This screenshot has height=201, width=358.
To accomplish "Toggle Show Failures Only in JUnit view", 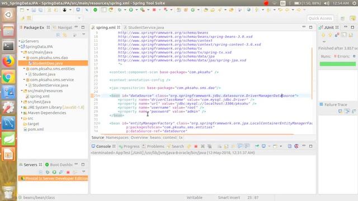I will 337,35.
